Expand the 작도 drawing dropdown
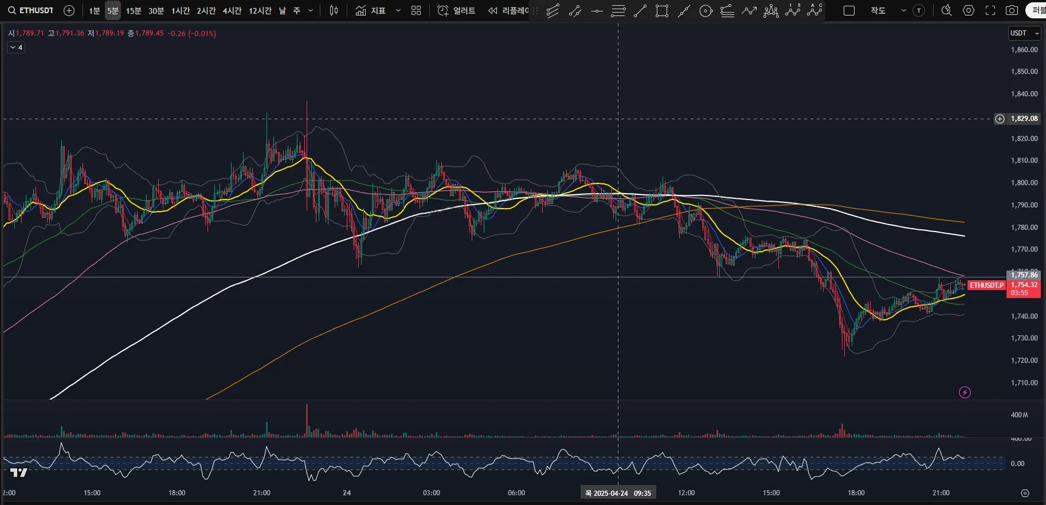This screenshot has width=1046, height=505. 904,10
